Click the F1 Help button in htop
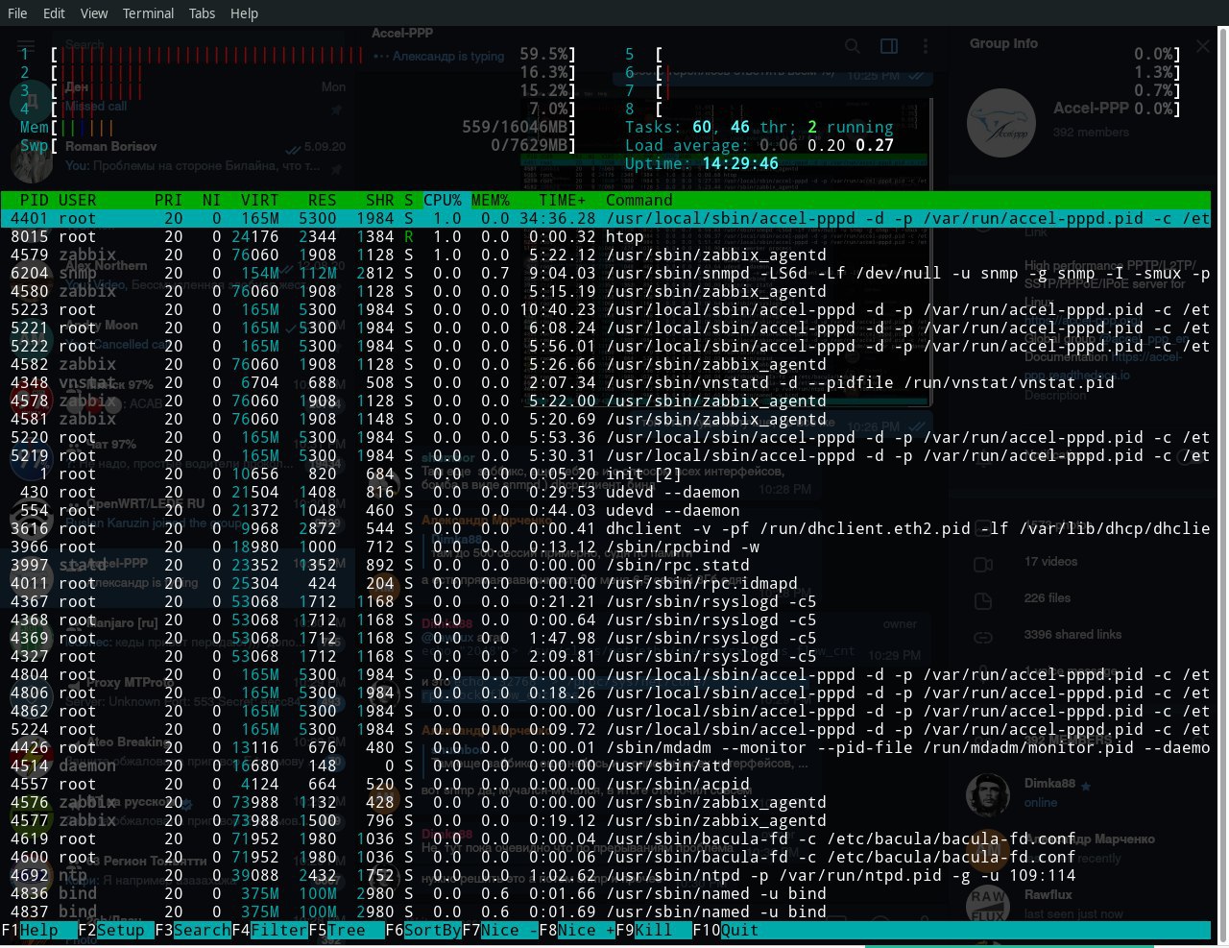This screenshot has width=1229, height=948. 38,930
